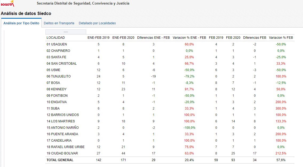Click the 57,6% total FEB variation
The width and height of the screenshot is (303, 167).
click(281, 160)
